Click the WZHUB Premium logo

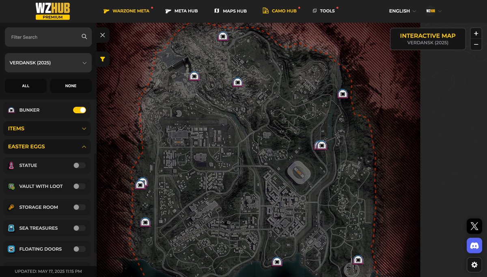[52, 11]
